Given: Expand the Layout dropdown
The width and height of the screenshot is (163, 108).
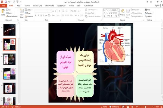Looking at the screenshot, I should point(29,10).
